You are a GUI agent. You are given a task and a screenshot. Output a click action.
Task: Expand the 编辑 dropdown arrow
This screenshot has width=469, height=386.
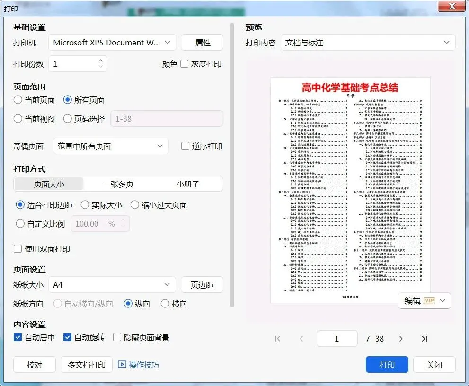point(442,300)
